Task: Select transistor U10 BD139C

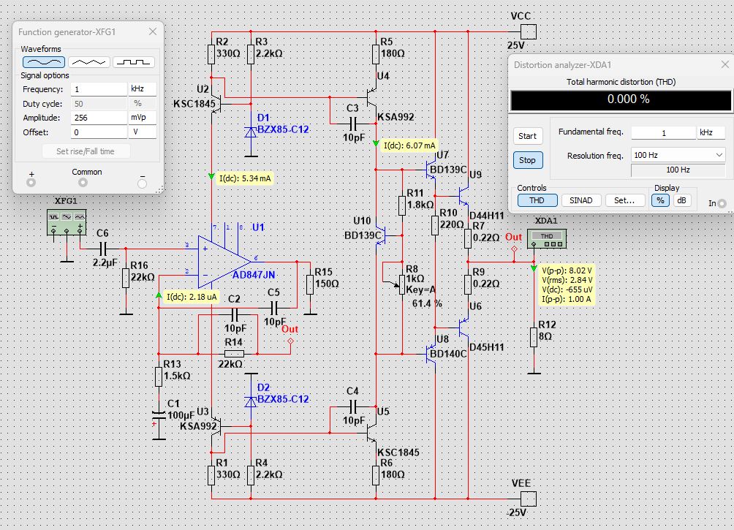Action: 381,235
